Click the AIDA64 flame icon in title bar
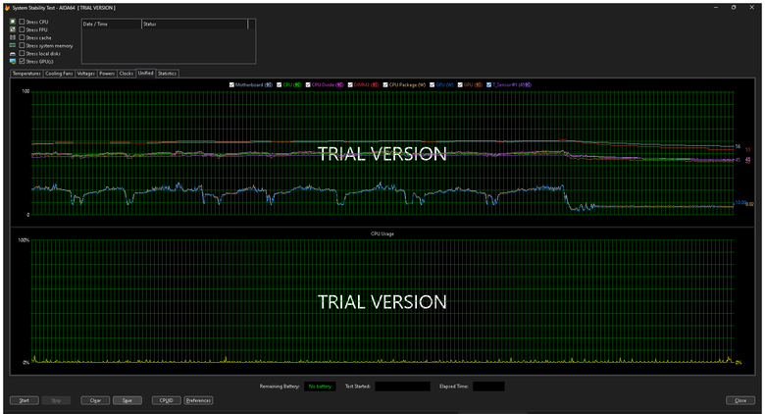Viewport: 765px width, 414px height. [x=7, y=8]
